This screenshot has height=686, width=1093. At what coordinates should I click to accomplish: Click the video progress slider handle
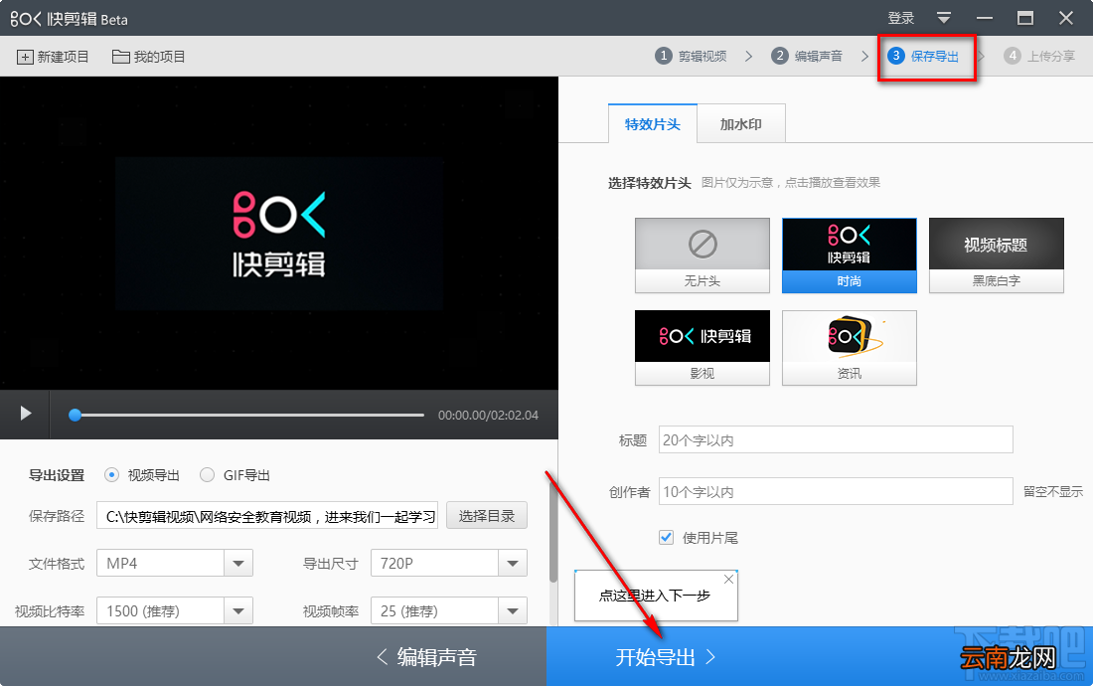point(75,415)
